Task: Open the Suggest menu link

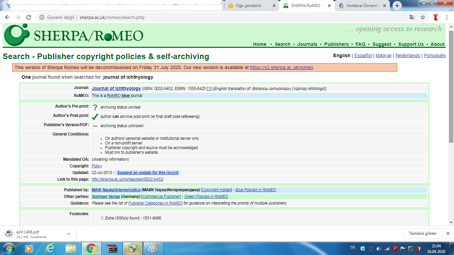Action: pos(382,44)
